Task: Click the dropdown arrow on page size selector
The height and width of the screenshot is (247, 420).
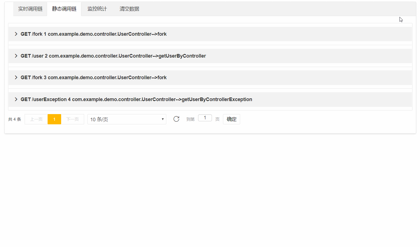Action: (x=162, y=119)
